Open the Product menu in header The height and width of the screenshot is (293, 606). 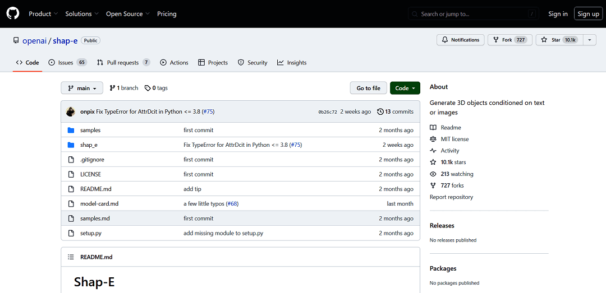pos(43,13)
